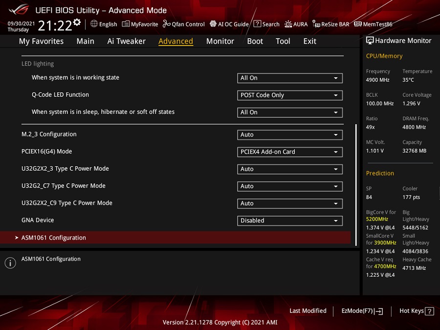
Task: Click the CPU/Memory section heading
Action: click(384, 56)
